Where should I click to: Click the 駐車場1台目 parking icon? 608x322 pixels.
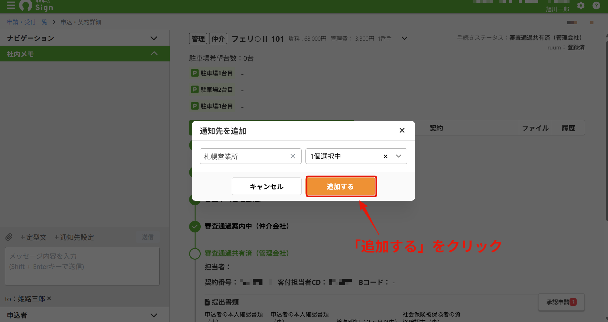(x=195, y=73)
